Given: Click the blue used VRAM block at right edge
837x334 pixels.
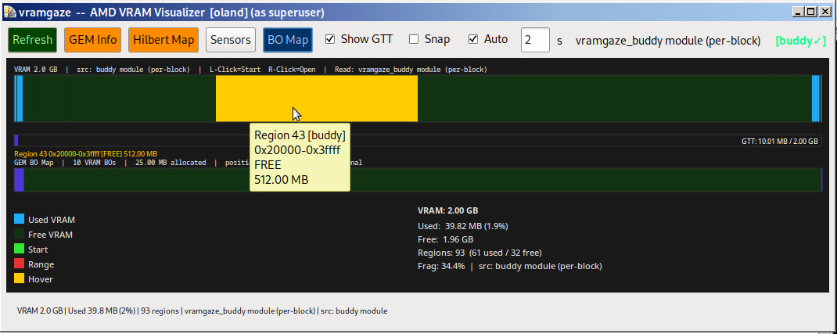Looking at the screenshot, I should tap(815, 99).
